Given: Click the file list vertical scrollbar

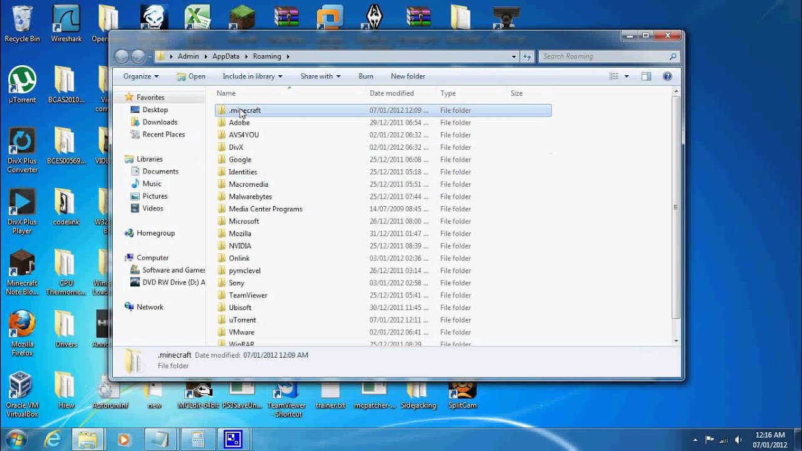Looking at the screenshot, I should (x=676, y=207).
